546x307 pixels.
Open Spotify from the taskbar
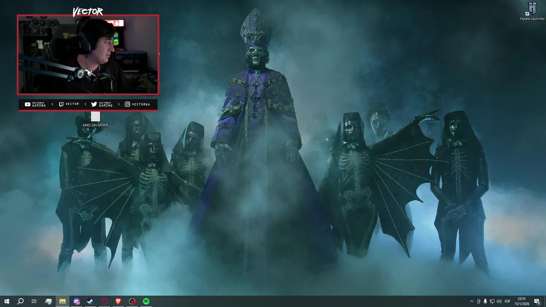click(146, 301)
